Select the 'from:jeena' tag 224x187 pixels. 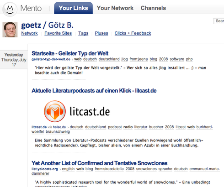(139, 59)
